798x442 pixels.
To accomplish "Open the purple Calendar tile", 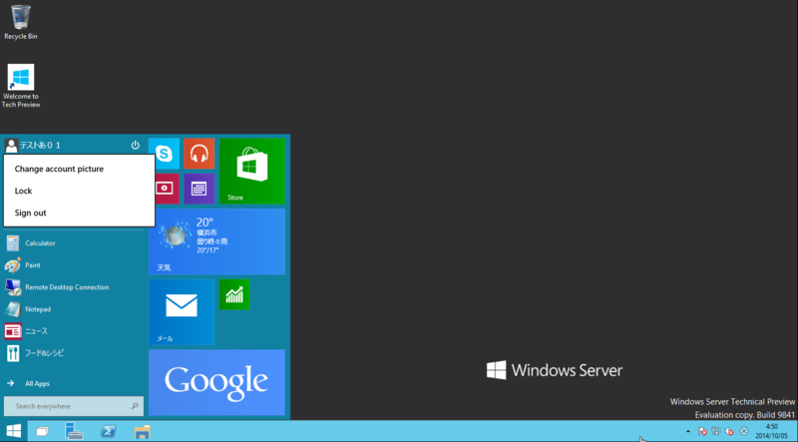I will [199, 189].
